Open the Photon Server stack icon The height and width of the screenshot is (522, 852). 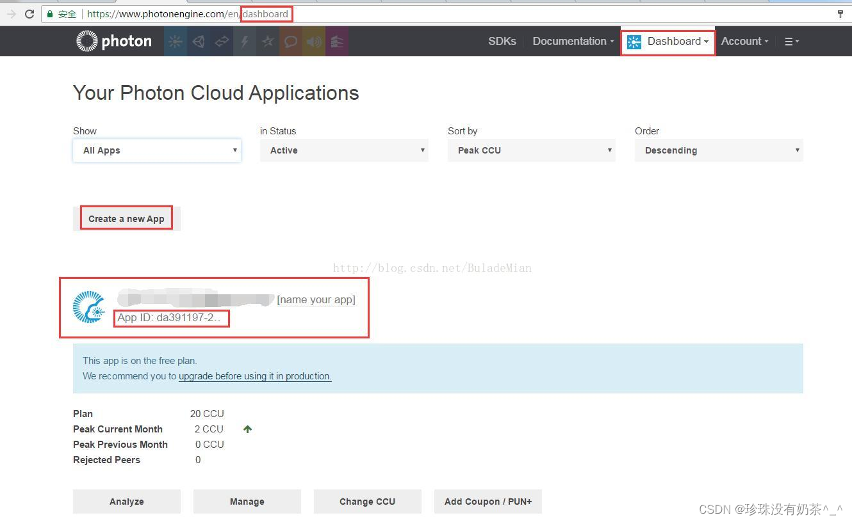tap(337, 42)
